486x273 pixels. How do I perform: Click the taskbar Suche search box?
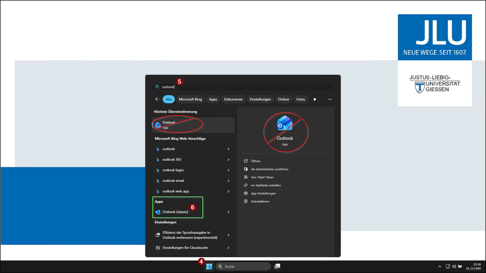point(243,266)
